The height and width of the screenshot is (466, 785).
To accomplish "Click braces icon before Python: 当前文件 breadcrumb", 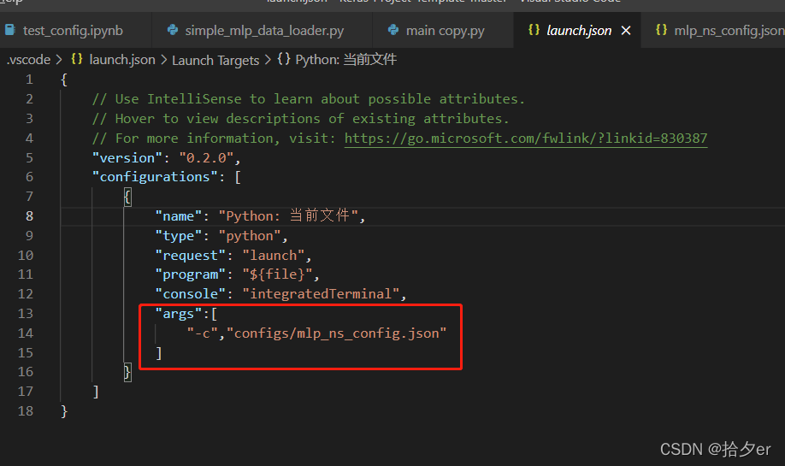I will (x=284, y=59).
